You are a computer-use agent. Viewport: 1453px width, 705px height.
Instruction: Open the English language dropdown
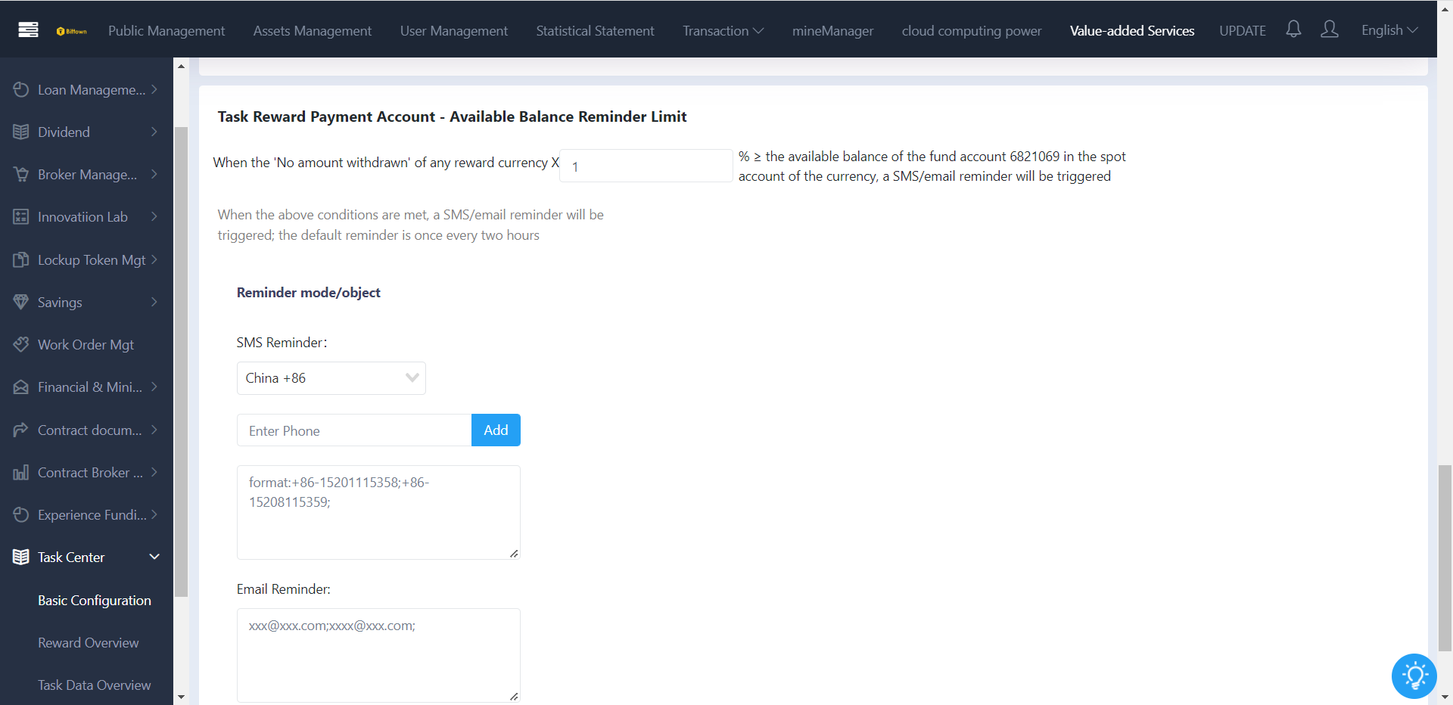[x=1389, y=30]
